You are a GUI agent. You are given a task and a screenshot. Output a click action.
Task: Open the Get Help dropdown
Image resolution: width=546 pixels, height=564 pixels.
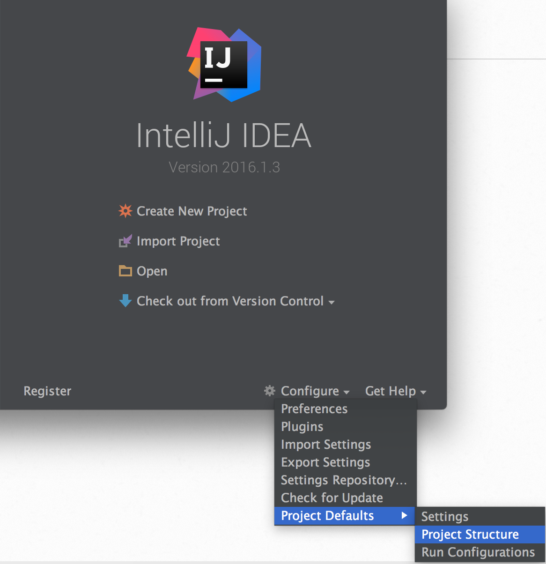click(x=396, y=391)
